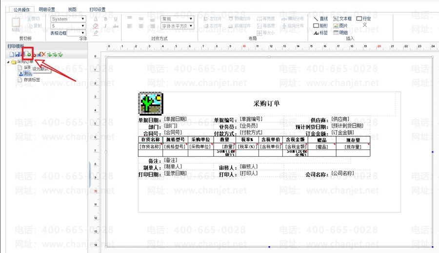Switch to the 视图 tab
The height and width of the screenshot is (253, 439).
(72, 10)
